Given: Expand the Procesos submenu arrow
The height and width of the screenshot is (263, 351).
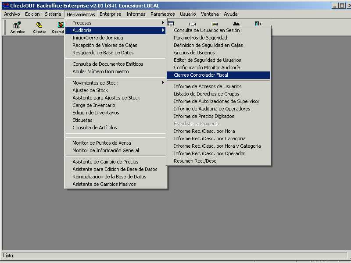Looking at the screenshot, I should click(x=163, y=23).
